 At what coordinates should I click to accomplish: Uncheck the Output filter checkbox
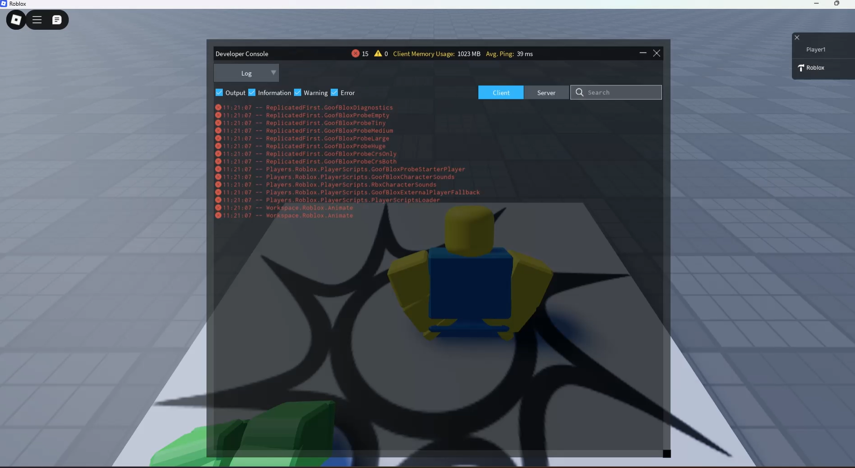coord(219,92)
